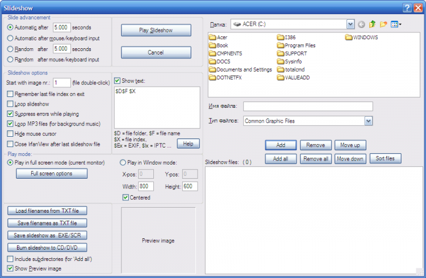The image size is (426, 278).
Task: Click the Help question mark title button
Action: tap(407, 8)
